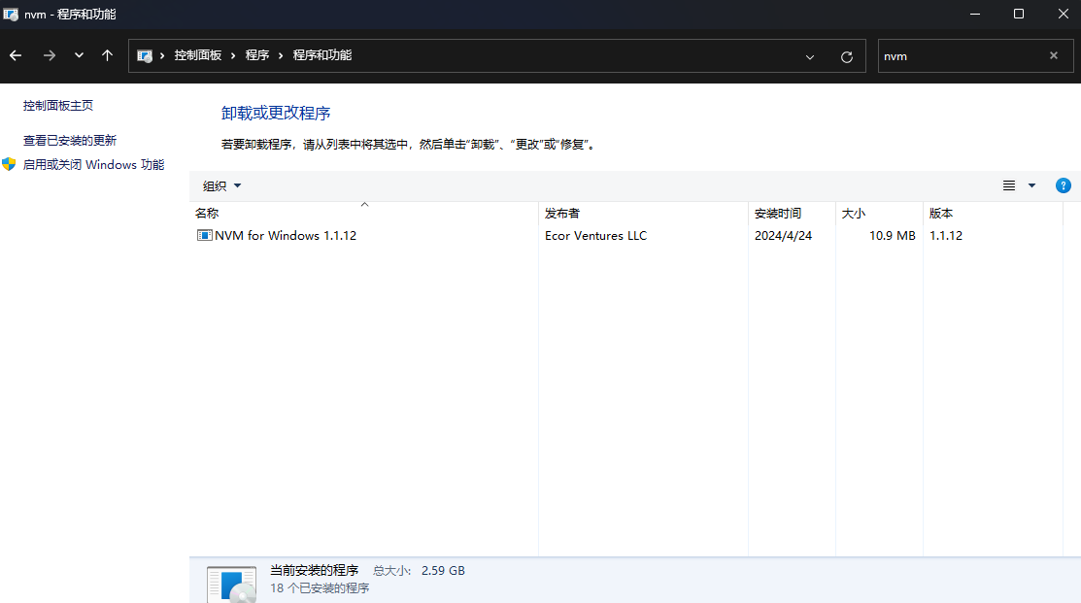Go forward using the forward arrow
Viewport: 1081px width, 603px height.
coord(49,55)
